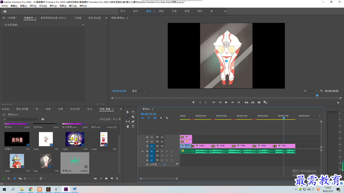
Task: Click the Lift button in program monitor
Action: pos(247,102)
